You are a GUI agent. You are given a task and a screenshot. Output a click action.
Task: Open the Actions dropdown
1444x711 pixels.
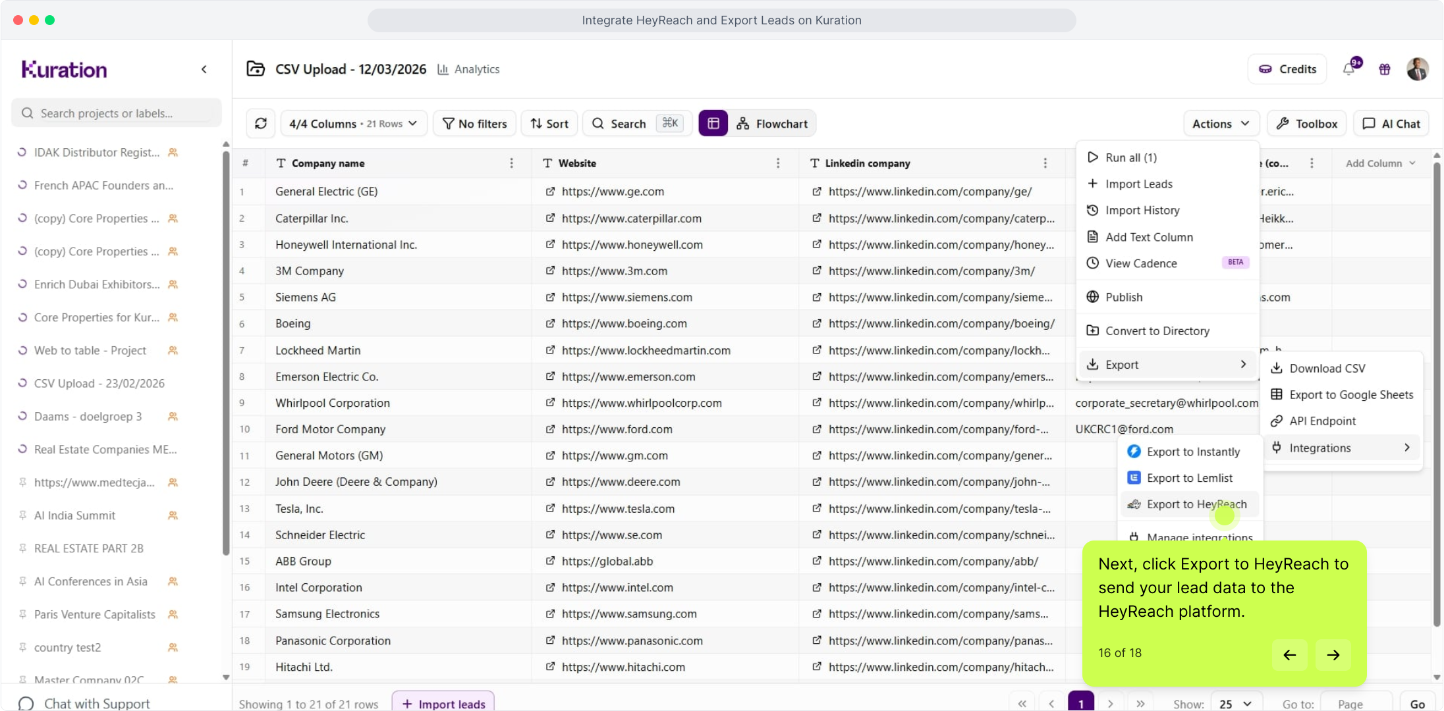(x=1221, y=123)
